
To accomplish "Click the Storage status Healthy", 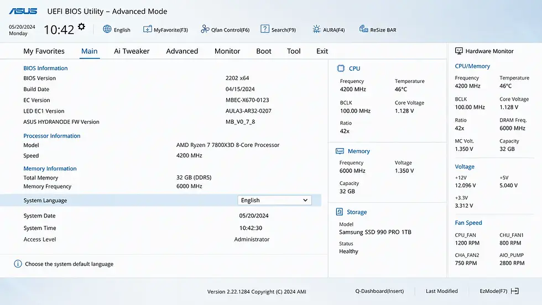I will pos(348,251).
